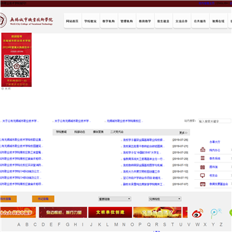Open the 校内办公 text link
This screenshot has height=232, width=232.
tap(215, 150)
